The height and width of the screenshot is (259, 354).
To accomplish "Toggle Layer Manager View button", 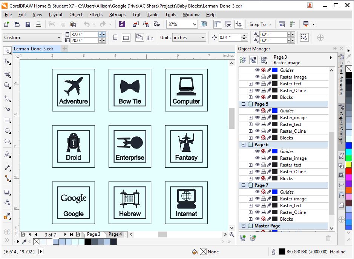I will 264,60.
